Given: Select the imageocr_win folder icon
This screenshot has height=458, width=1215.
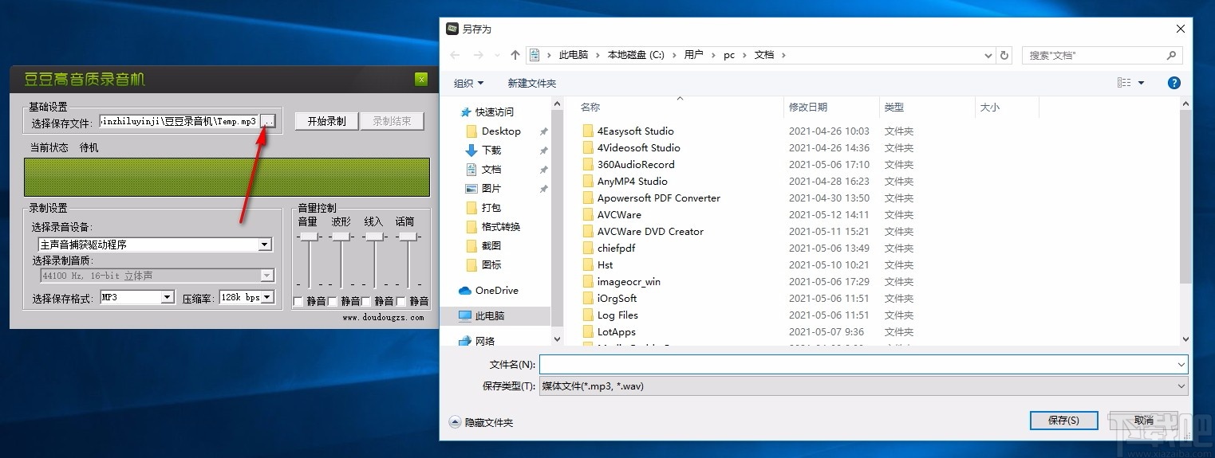Looking at the screenshot, I should coord(588,281).
